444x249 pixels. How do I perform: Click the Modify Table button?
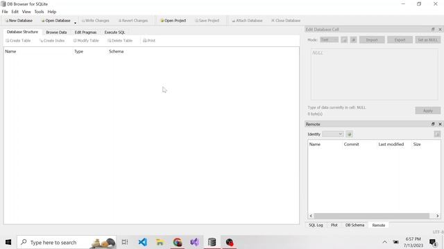pyautogui.click(x=86, y=41)
